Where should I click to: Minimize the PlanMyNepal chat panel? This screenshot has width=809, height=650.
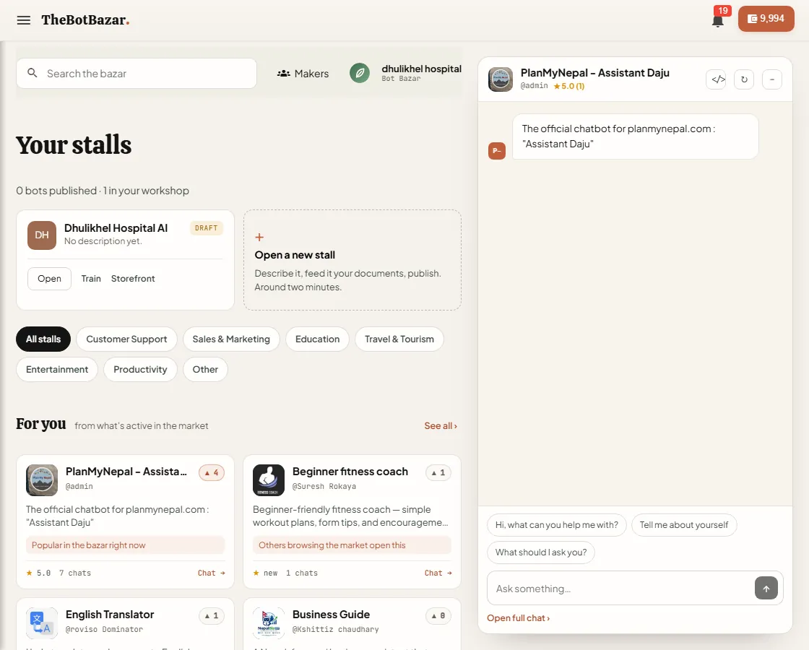772,79
